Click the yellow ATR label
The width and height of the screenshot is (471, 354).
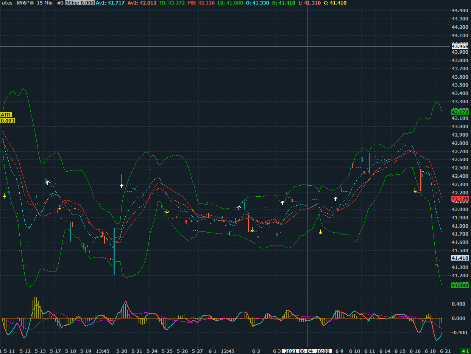coord(6,115)
